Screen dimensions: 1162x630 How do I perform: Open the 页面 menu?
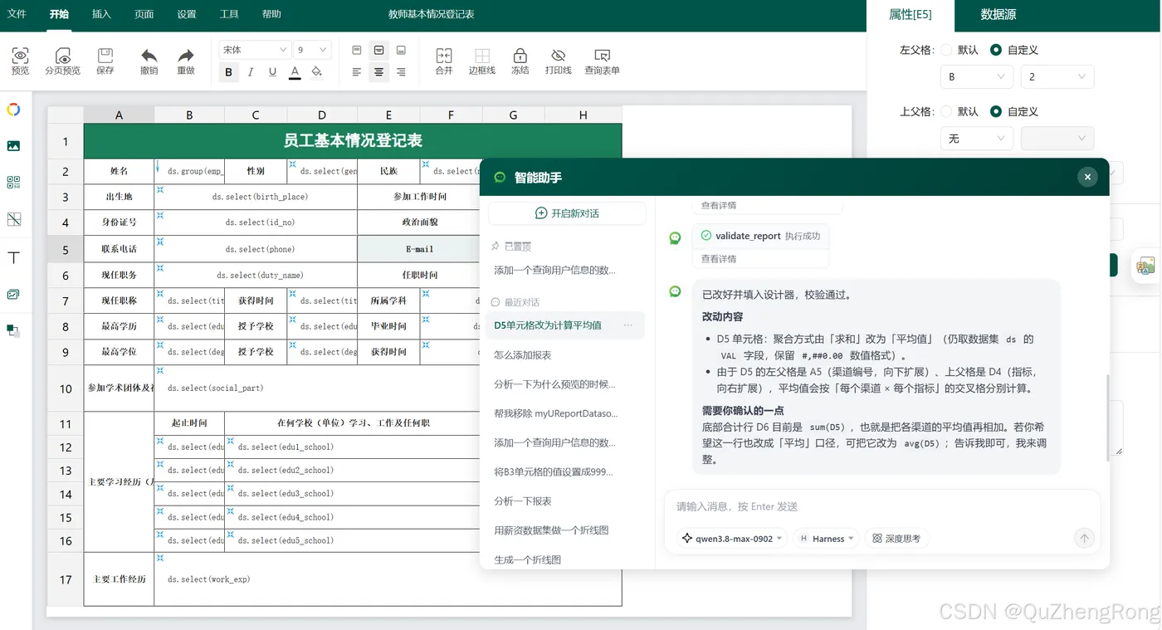144,14
